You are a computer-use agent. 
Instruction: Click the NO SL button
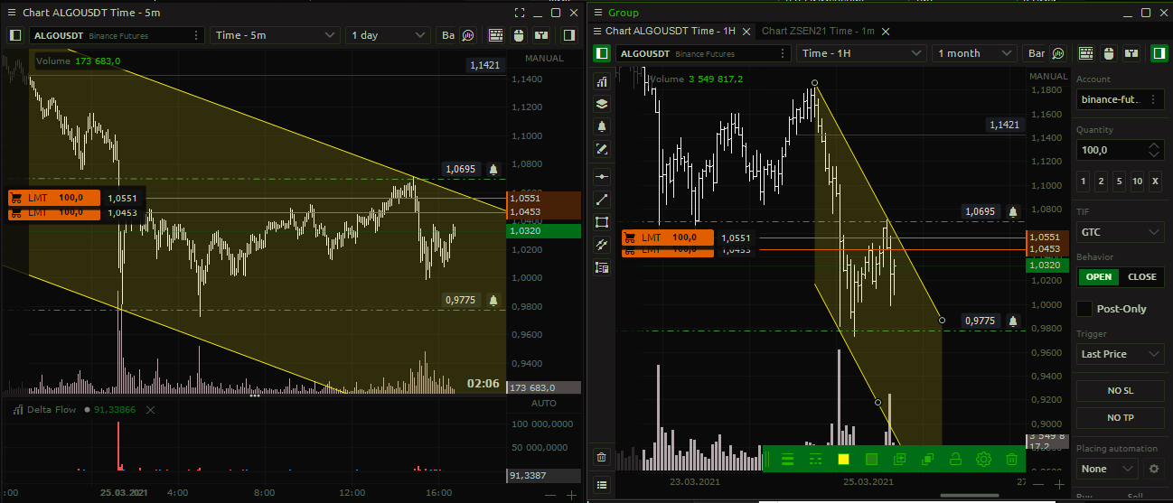coord(1120,390)
